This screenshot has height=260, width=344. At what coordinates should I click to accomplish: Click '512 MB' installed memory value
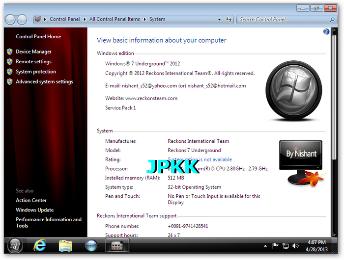(176, 178)
